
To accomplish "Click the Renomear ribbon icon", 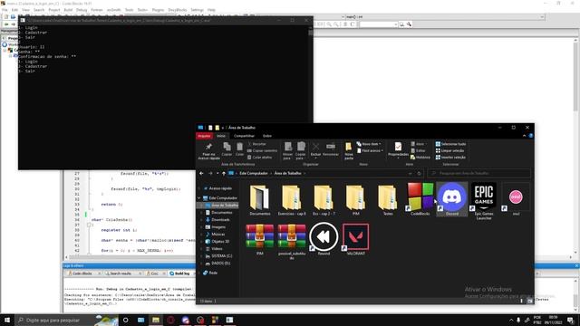I will point(331,149).
